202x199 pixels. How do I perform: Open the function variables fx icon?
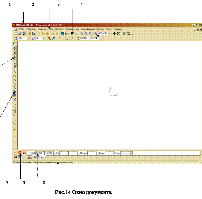(x=67, y=34)
